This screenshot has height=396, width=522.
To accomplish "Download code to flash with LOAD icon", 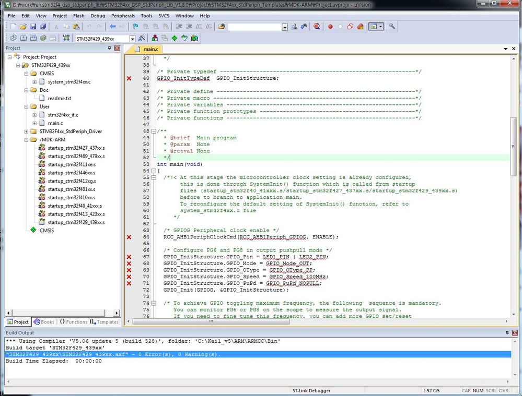I will (x=66, y=38).
